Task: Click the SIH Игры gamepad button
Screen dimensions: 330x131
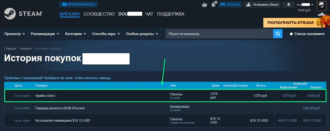Action: (230, 4)
